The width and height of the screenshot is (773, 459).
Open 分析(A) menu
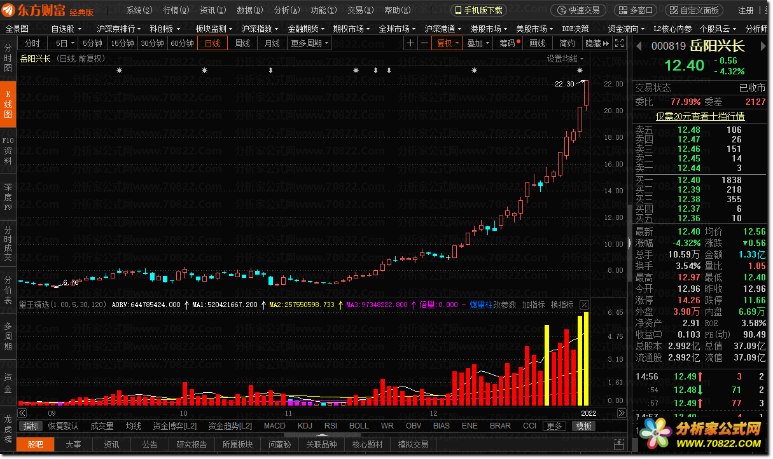tap(286, 10)
